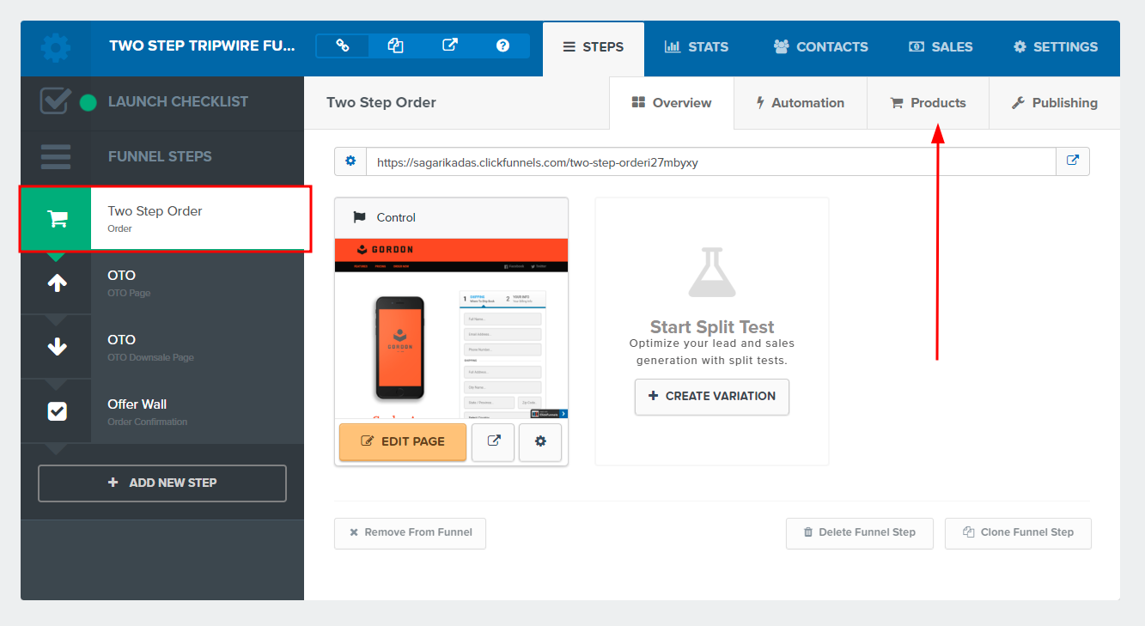Click page settings gear button under Control

540,441
